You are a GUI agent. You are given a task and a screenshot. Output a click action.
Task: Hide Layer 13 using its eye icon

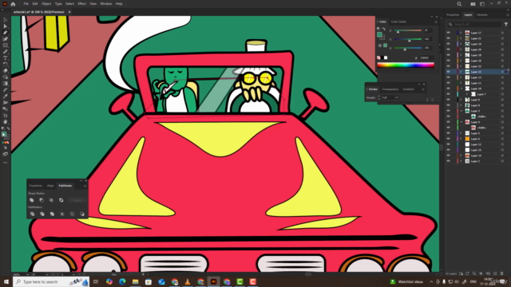pyautogui.click(x=449, y=77)
